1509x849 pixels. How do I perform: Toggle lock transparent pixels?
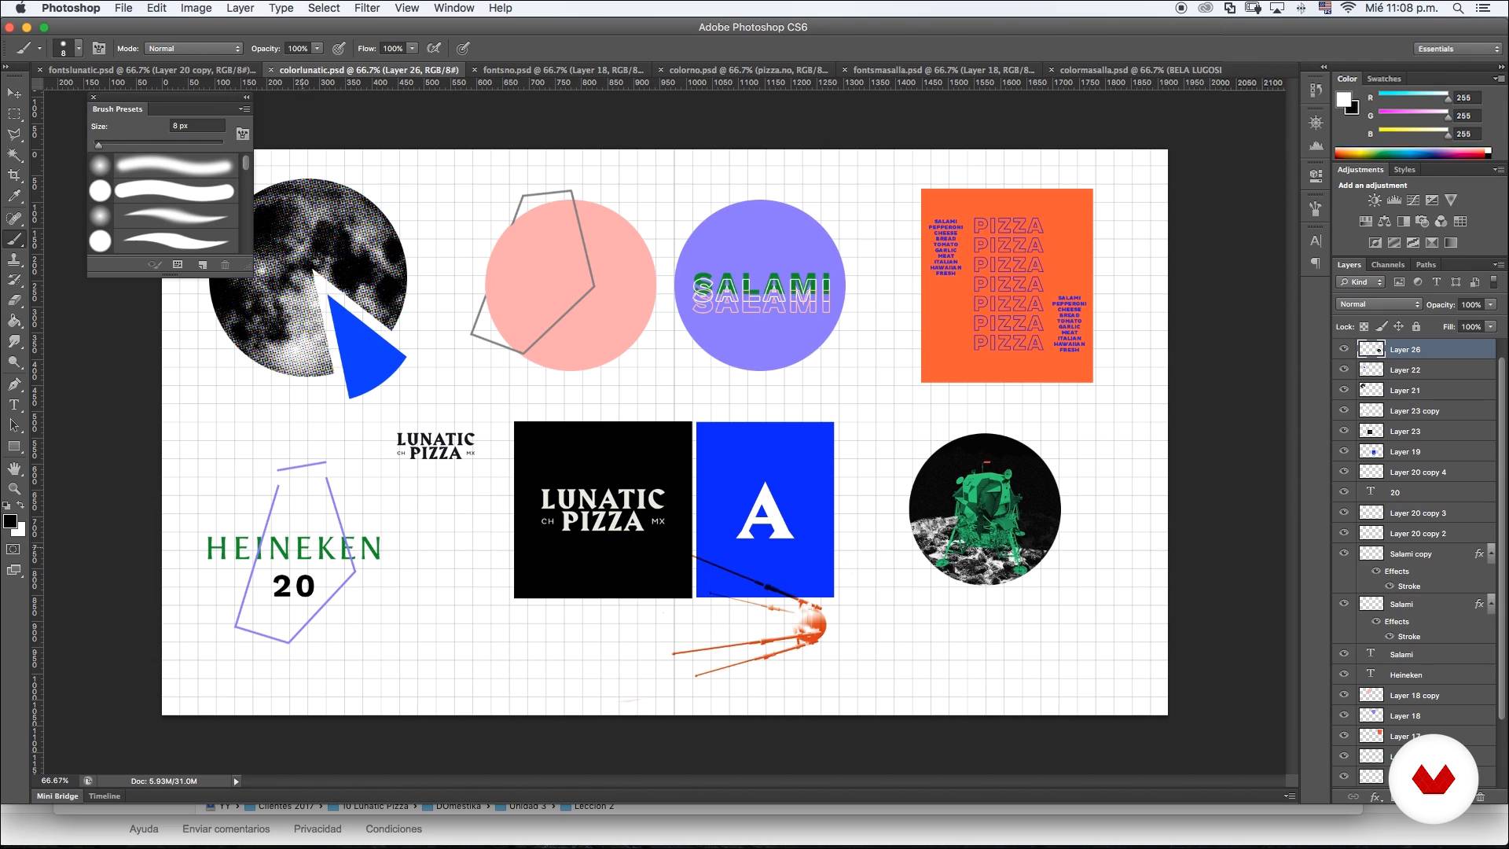tap(1364, 327)
